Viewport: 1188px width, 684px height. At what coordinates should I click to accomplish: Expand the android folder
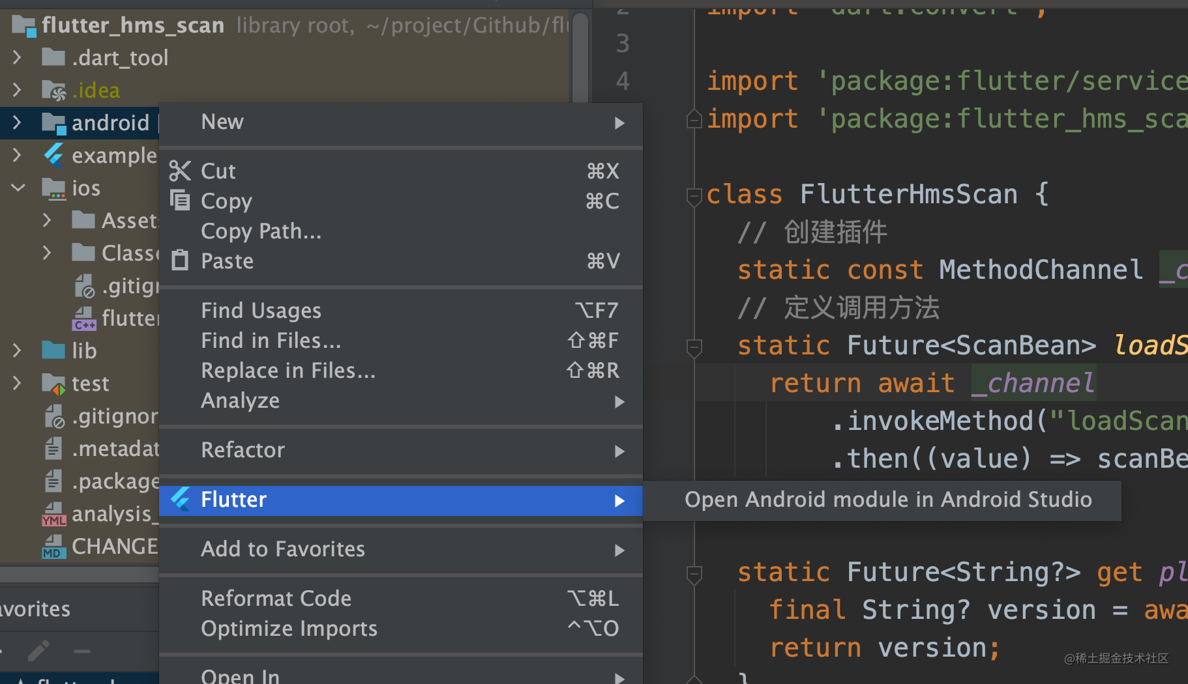click(18, 122)
